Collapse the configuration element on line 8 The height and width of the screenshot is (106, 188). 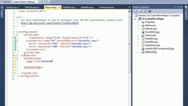coord(17,32)
